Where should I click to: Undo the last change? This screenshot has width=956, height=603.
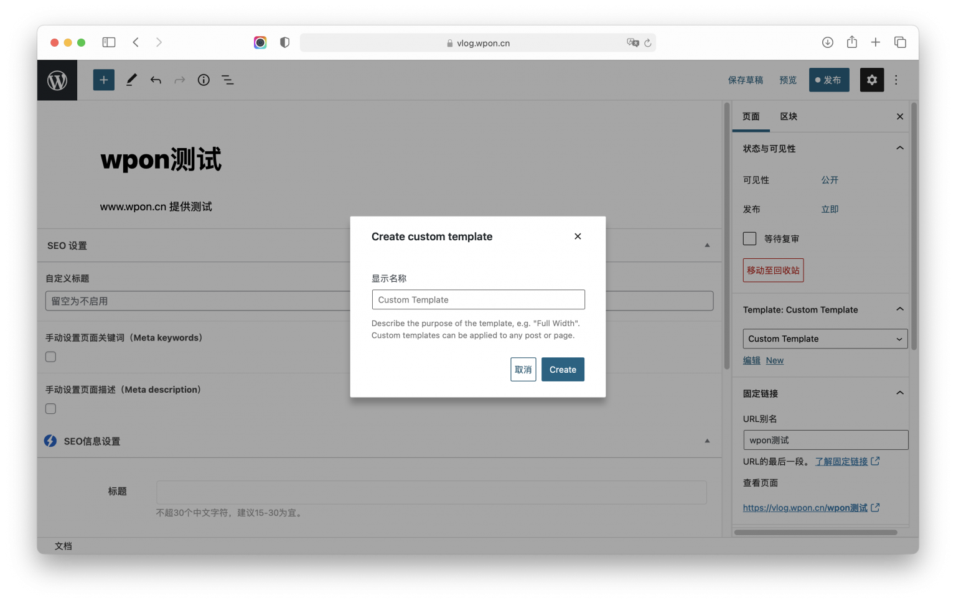click(x=156, y=80)
